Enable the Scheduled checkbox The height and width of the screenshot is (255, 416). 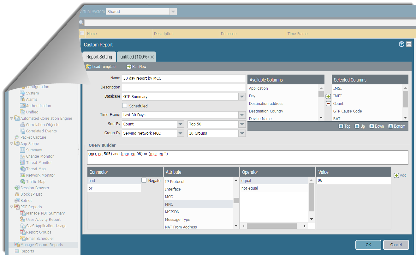tap(125, 106)
